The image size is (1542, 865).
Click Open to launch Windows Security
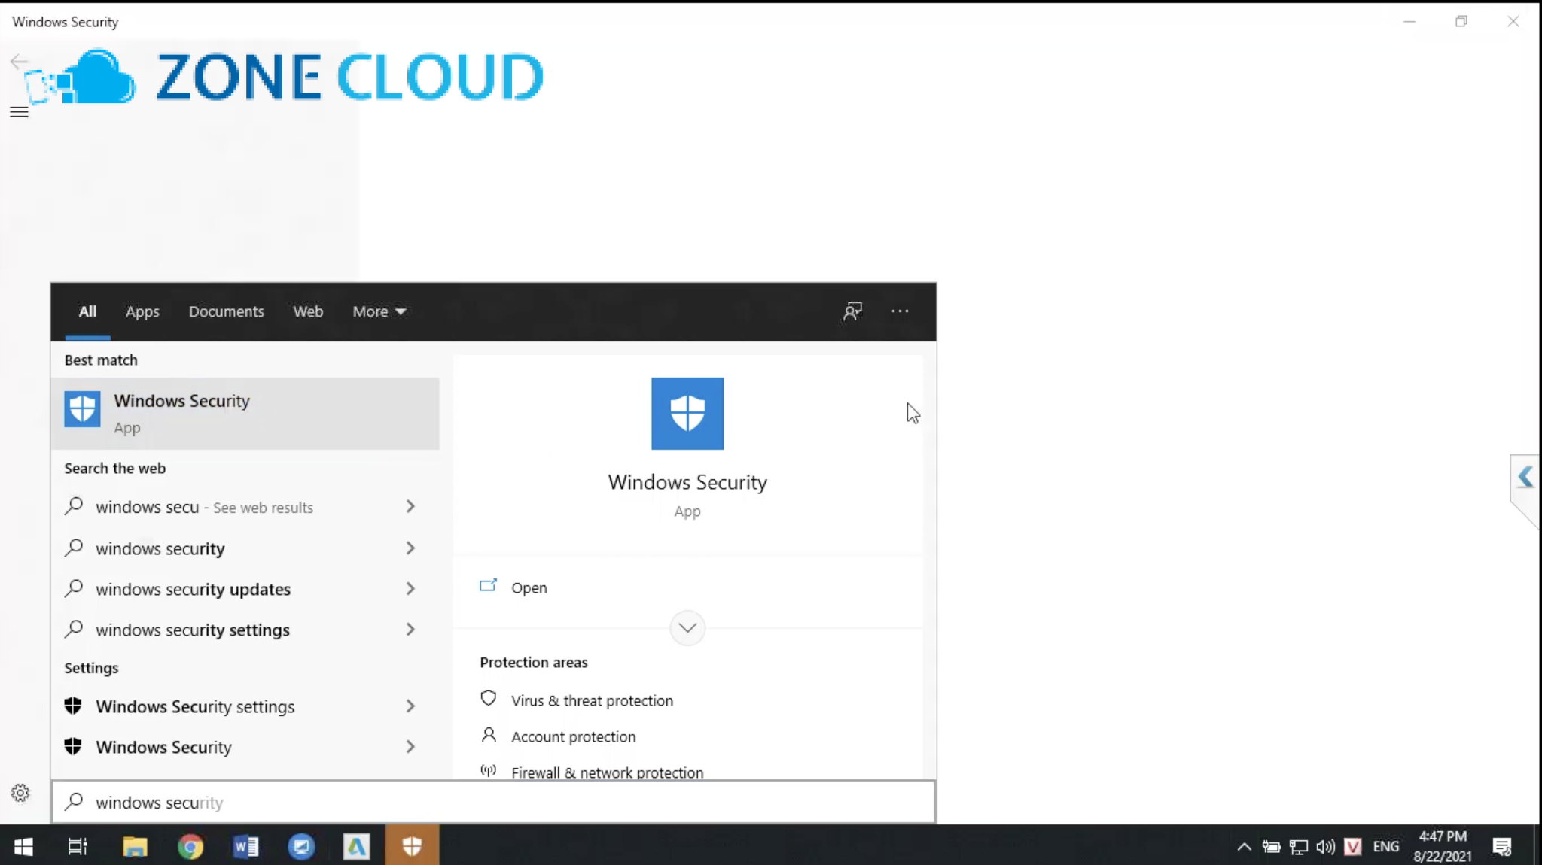coord(529,587)
